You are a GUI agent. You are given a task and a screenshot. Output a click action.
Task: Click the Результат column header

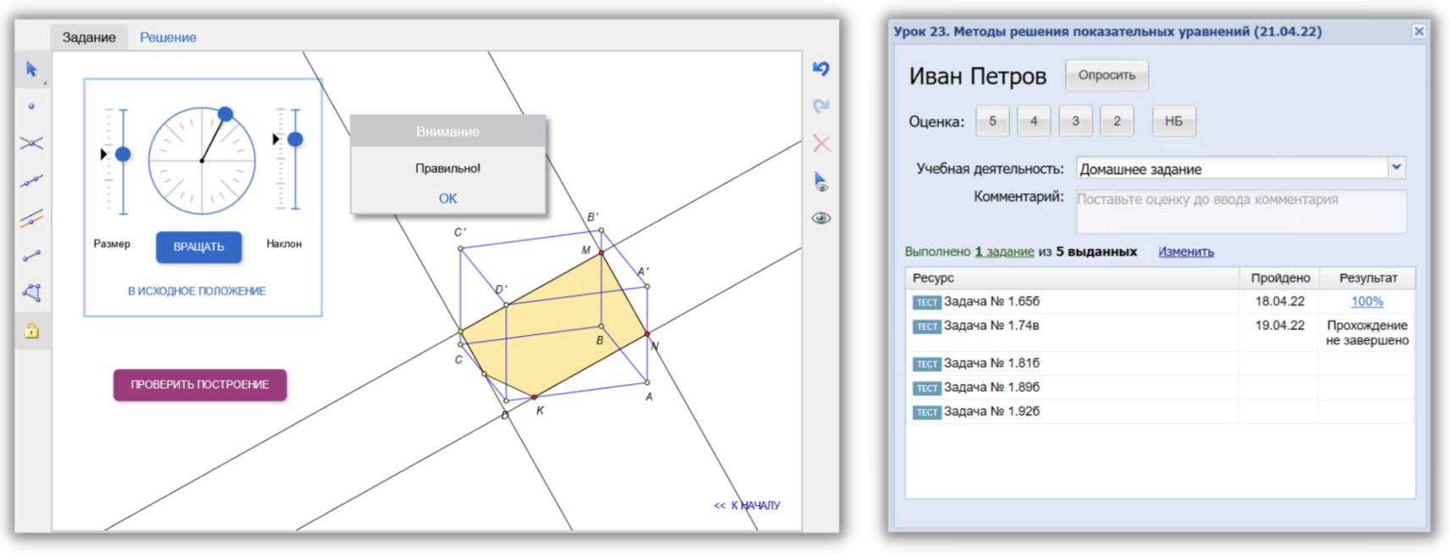pyautogui.click(x=1367, y=278)
